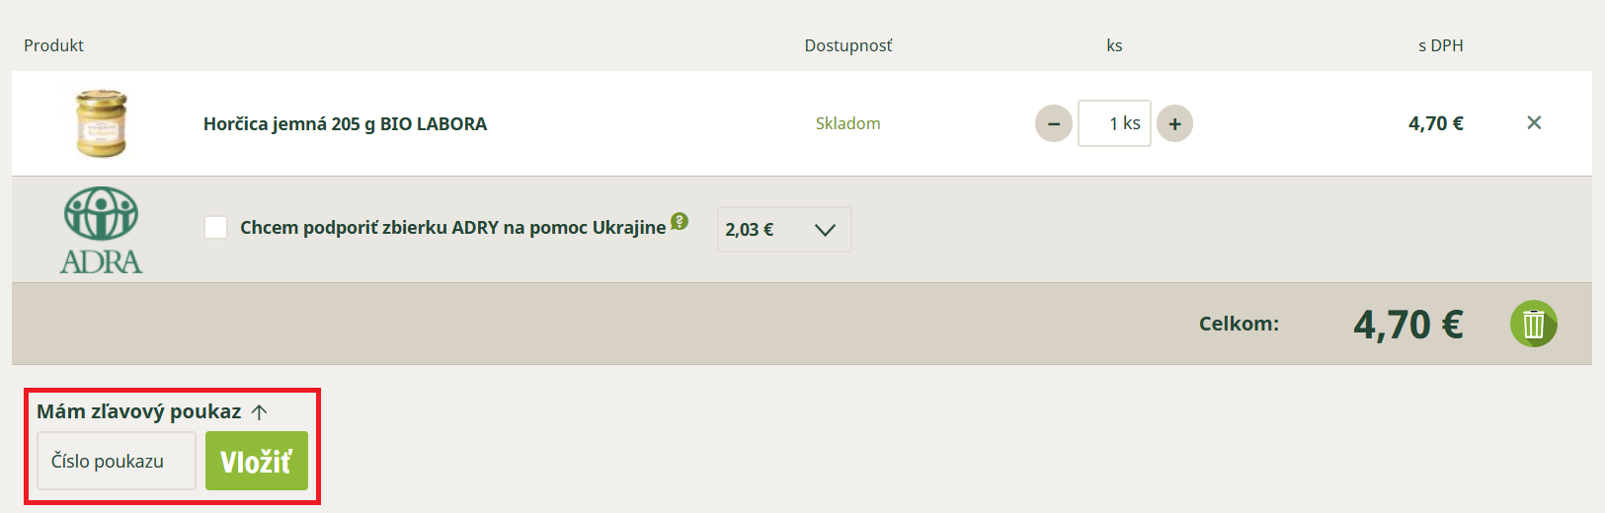This screenshot has width=1605, height=513.
Task: Collapse the 'Mám zľavový poukaz' section
Action: point(151,411)
